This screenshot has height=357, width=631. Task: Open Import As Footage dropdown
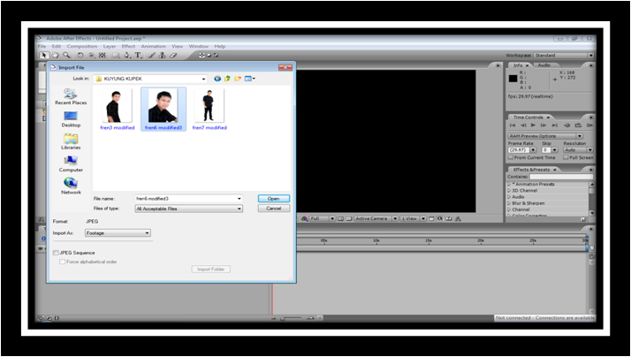click(x=118, y=233)
